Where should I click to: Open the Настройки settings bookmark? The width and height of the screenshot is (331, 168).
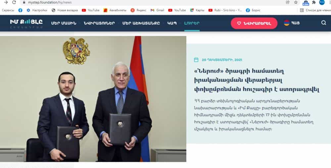[x=37, y=10]
